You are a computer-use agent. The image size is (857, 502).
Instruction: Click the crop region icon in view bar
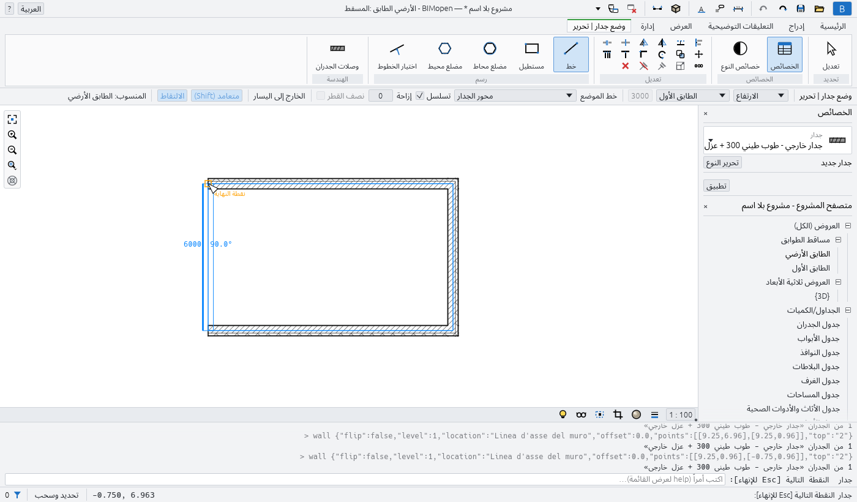618,414
